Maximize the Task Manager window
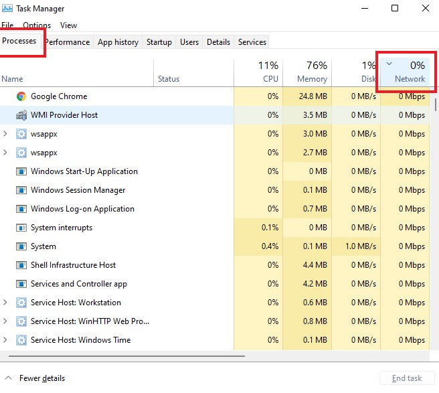This screenshot has height=393, width=439. (395, 9)
